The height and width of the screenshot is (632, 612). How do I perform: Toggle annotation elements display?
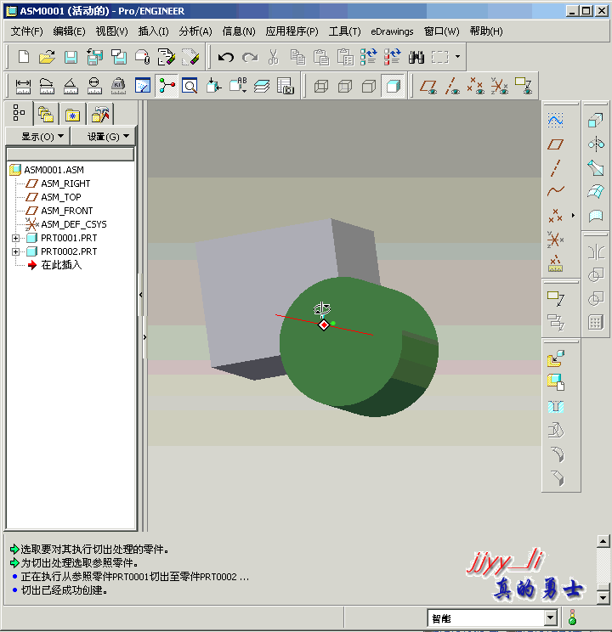coord(524,86)
